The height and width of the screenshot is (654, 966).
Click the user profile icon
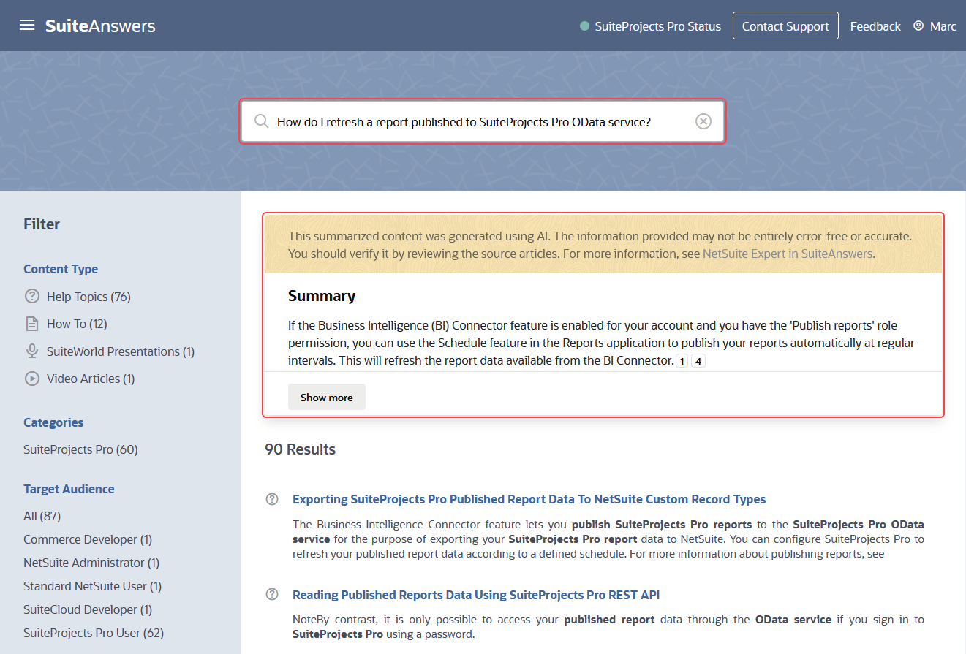pos(918,26)
